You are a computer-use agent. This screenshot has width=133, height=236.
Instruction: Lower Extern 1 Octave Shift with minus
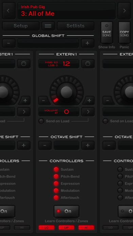point(45,145)
